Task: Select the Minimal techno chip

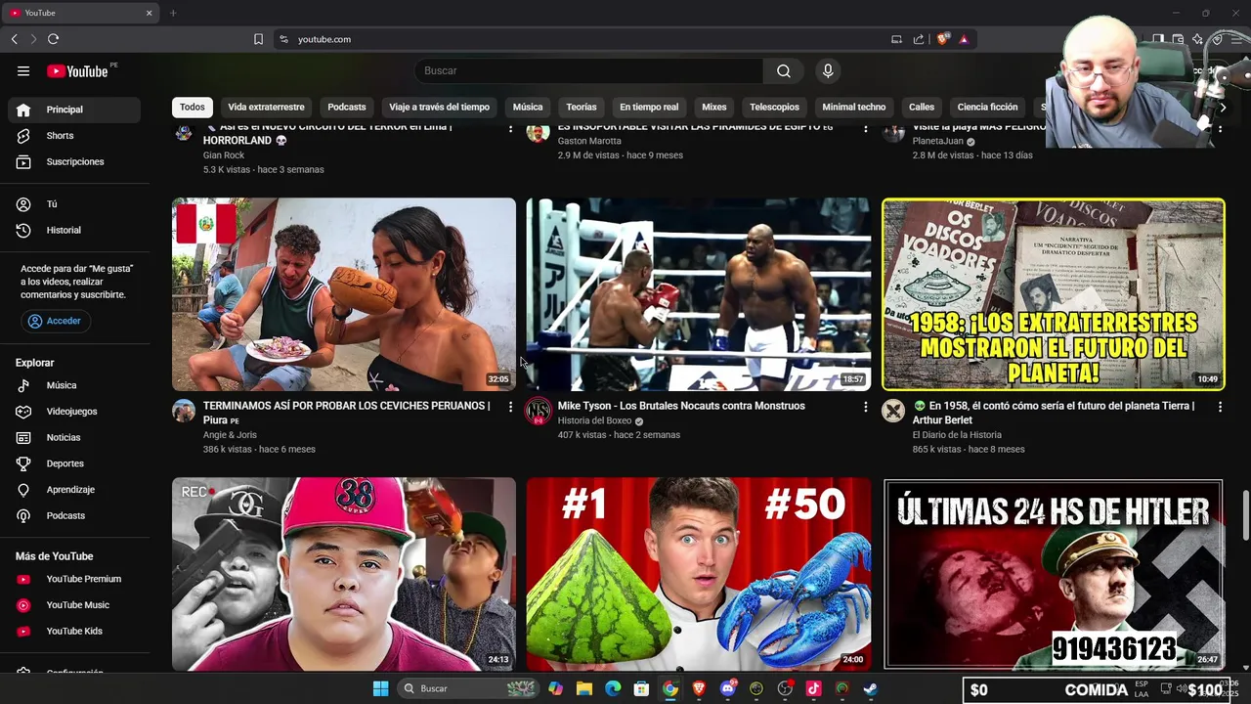Action: (x=854, y=107)
